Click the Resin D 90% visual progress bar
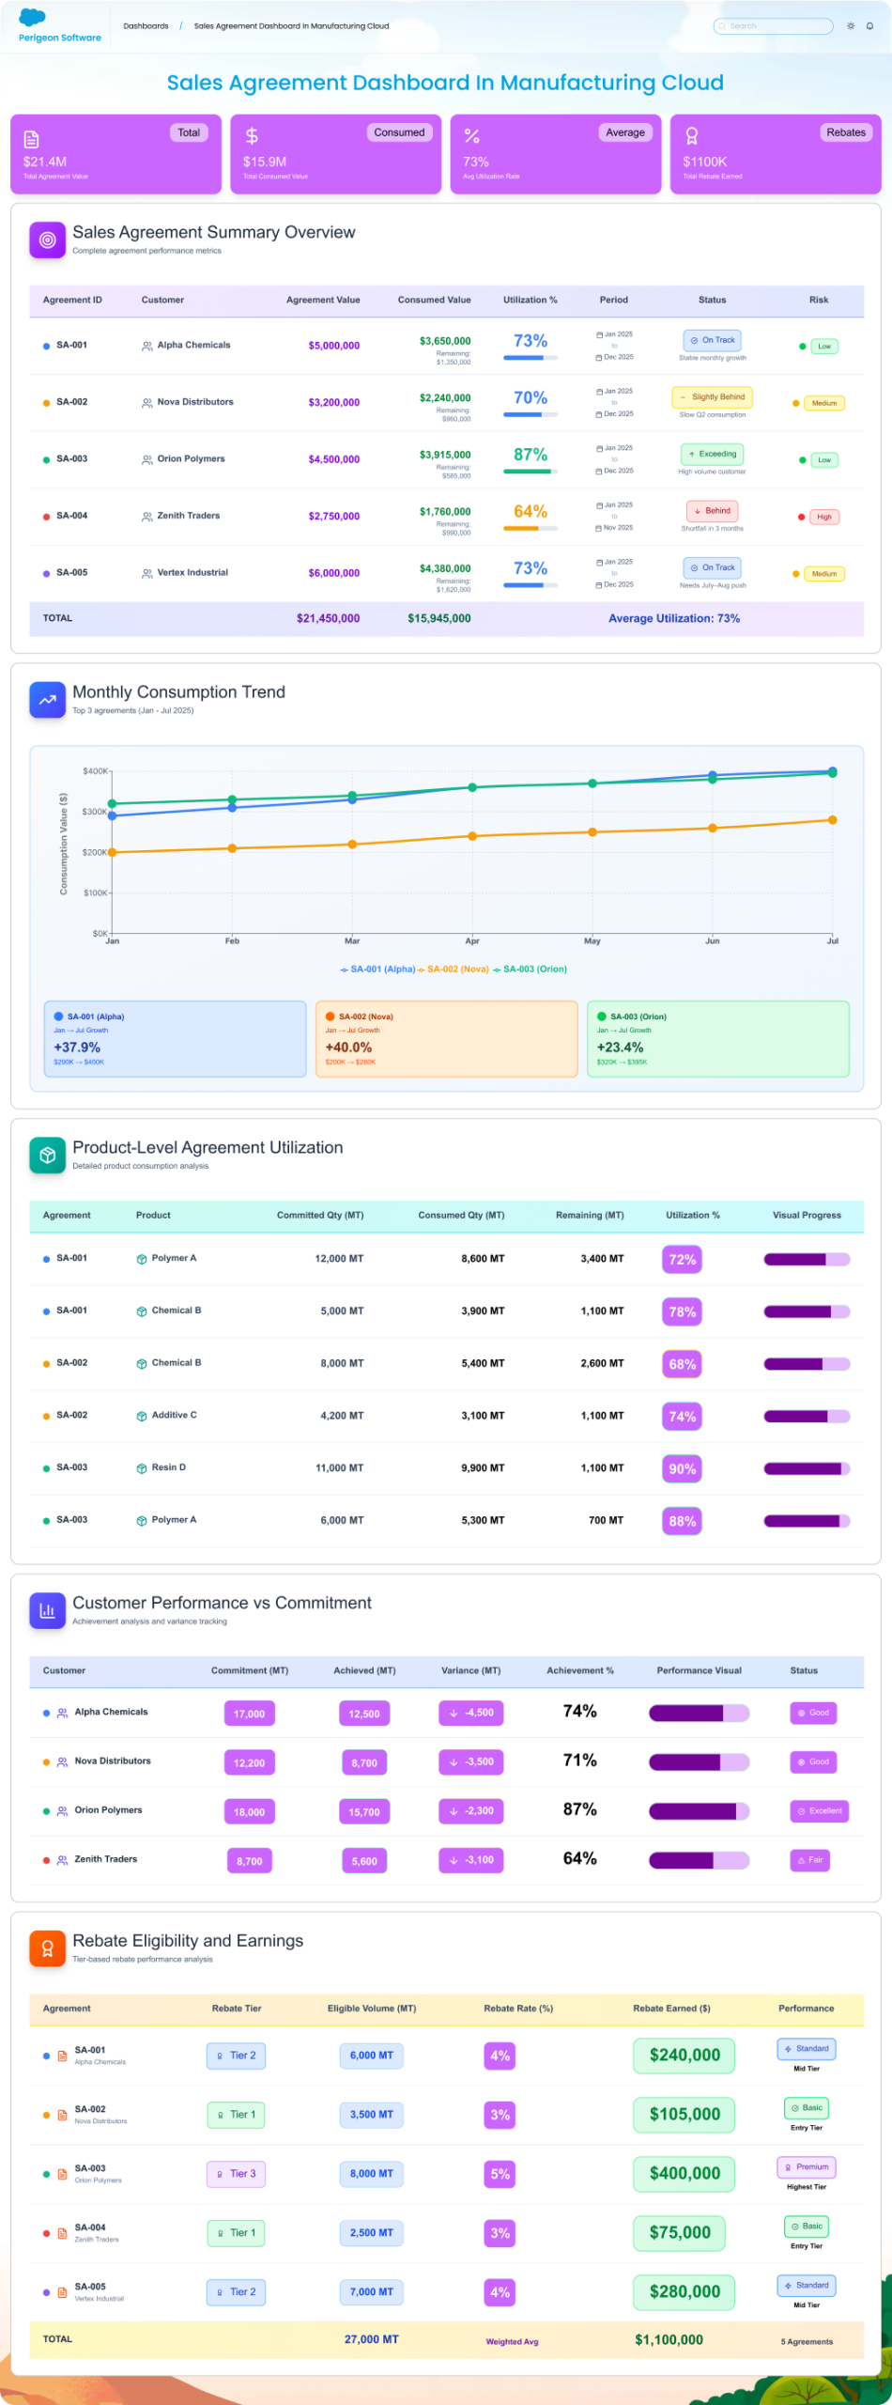 pos(807,1468)
